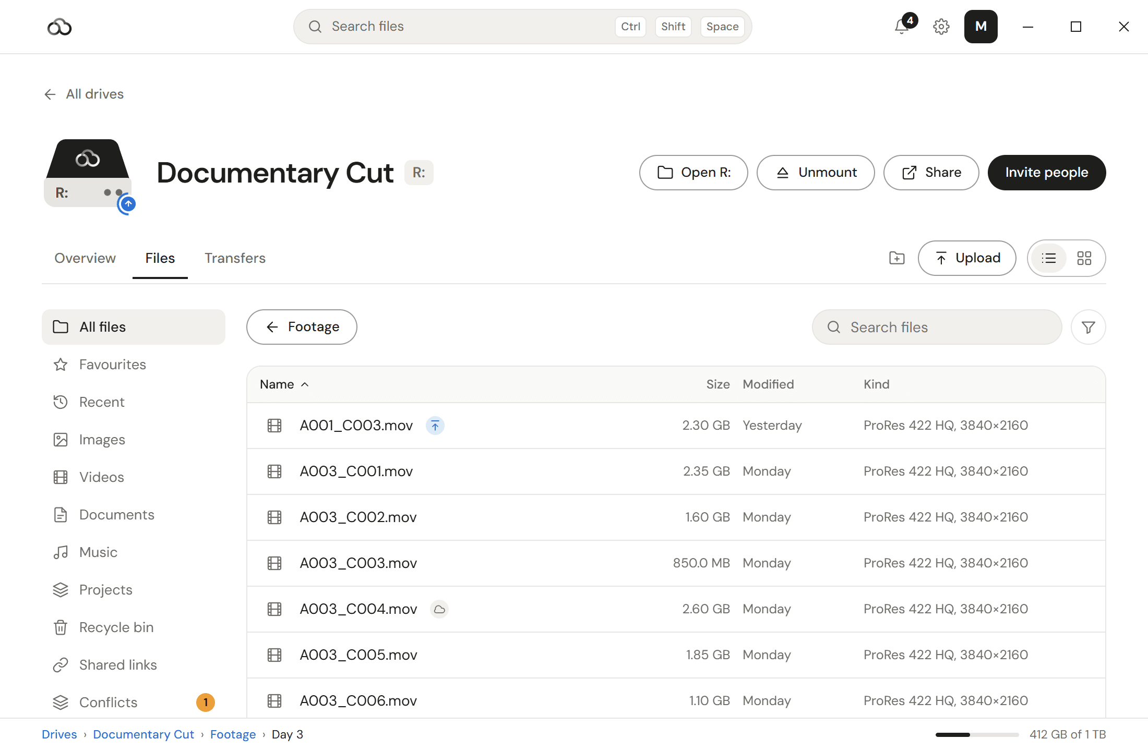Viewport: 1148px width, 751px height.
Task: Switch to grid view
Action: coord(1084,258)
